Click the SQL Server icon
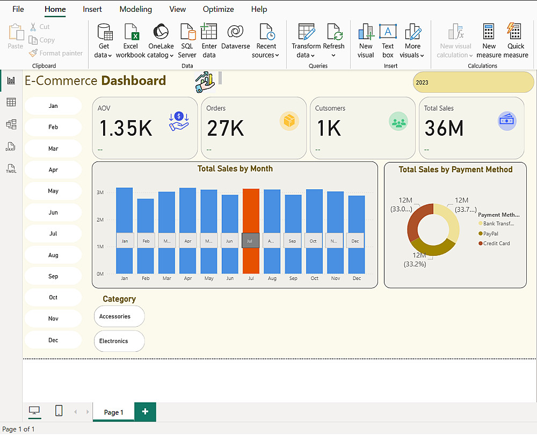This screenshot has height=435, width=537. coord(187,32)
